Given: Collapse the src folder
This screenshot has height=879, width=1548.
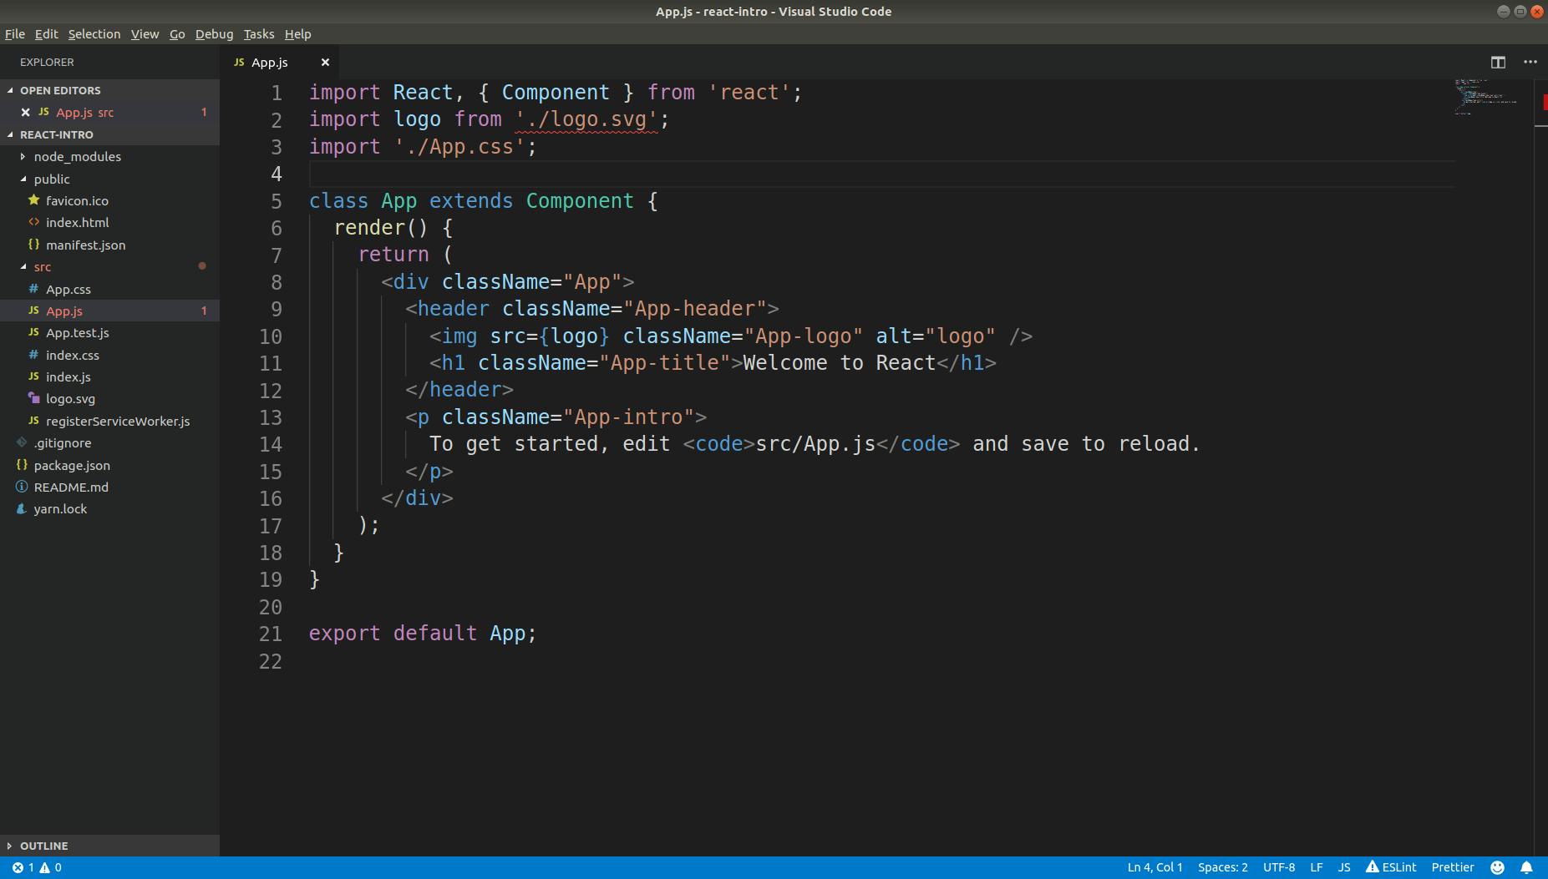Looking at the screenshot, I should tap(42, 266).
